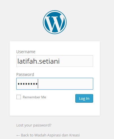Image resolution: width=114 pixels, height=139 pixels.
Task: Click on the masked password dots
Action: click(28, 84)
